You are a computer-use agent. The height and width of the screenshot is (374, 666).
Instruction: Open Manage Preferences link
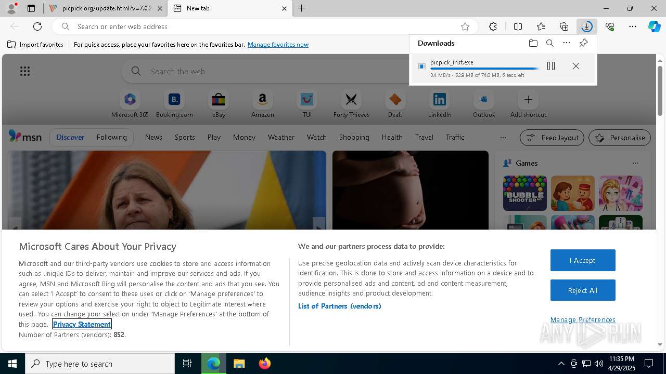click(583, 319)
